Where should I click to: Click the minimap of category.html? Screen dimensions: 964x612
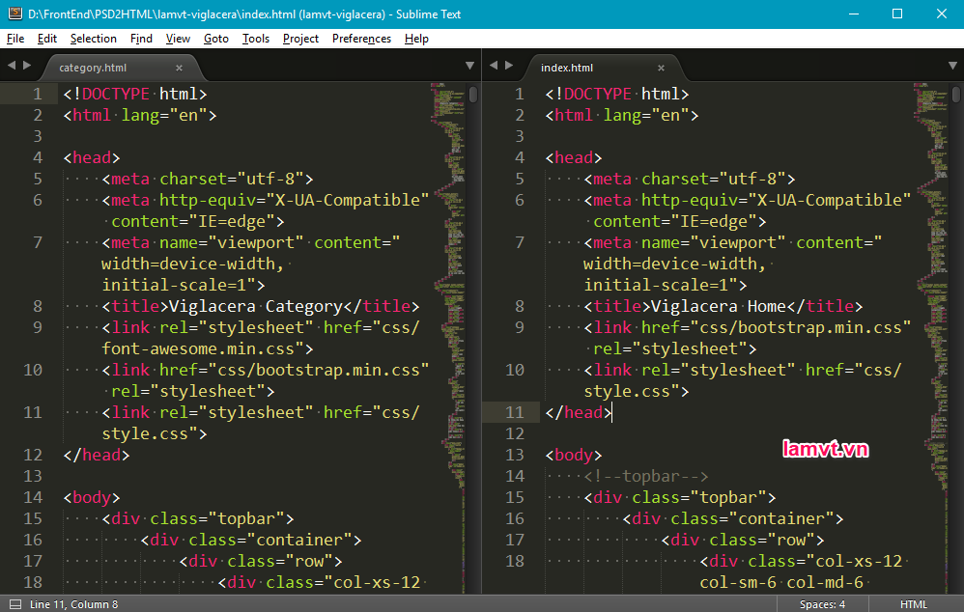448,338
